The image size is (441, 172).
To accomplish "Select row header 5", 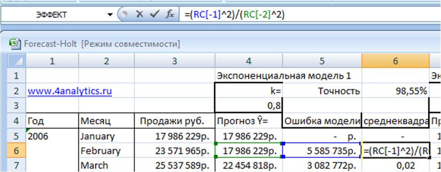I will coord(16,136).
